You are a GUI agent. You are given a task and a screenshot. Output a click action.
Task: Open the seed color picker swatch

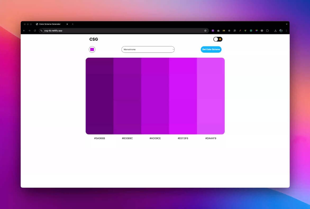pos(92,49)
